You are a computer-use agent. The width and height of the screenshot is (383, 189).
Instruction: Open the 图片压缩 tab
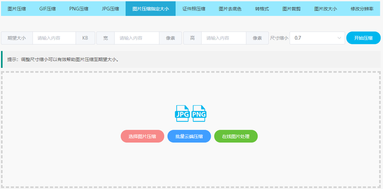(17, 9)
